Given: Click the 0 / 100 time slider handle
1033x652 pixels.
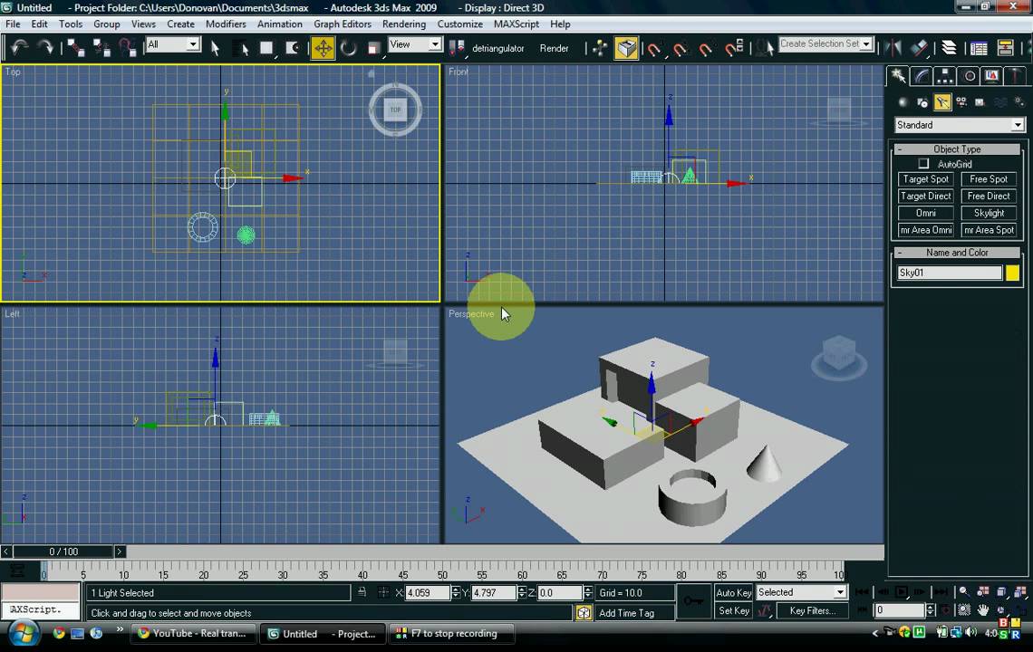Looking at the screenshot, I should click(63, 551).
